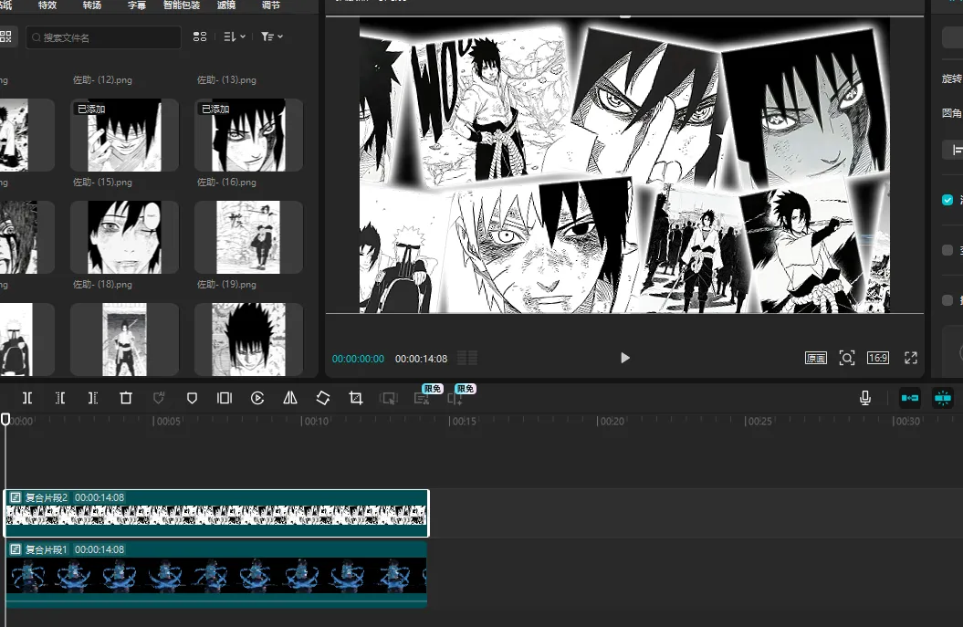Click the 00:30 mark on timeline ruler
963x627 pixels.
click(x=906, y=422)
